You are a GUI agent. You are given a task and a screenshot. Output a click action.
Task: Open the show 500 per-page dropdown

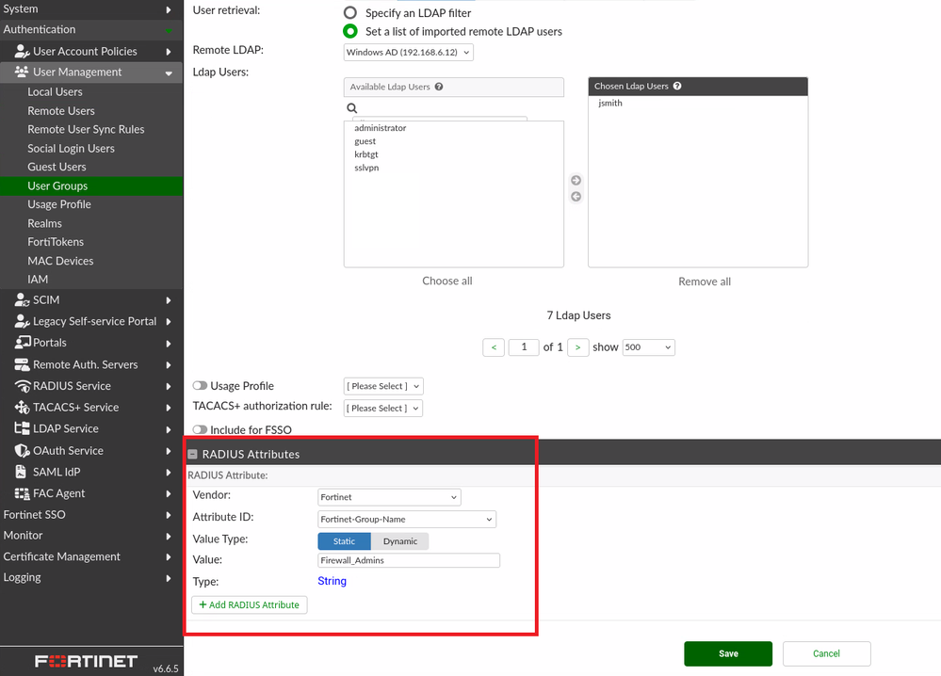(649, 346)
